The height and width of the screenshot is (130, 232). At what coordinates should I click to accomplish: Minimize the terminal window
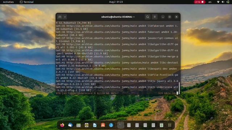click(x=163, y=17)
